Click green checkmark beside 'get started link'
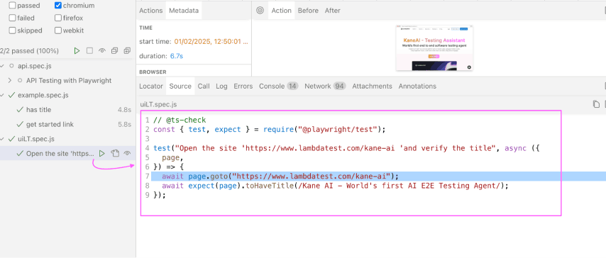This screenshot has width=606, height=258. 20,124
